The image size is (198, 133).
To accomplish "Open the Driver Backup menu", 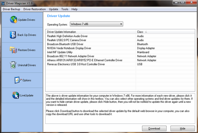I will 11,9.
